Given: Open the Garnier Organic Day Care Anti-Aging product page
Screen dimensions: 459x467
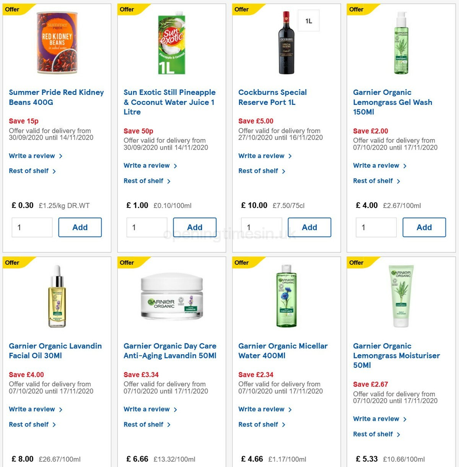Looking at the screenshot, I should (170, 350).
